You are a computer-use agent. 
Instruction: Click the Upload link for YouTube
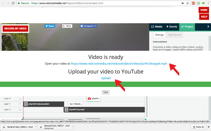click(106, 78)
